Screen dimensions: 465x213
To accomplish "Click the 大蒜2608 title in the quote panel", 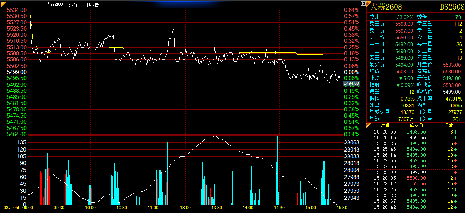I will (386, 7).
